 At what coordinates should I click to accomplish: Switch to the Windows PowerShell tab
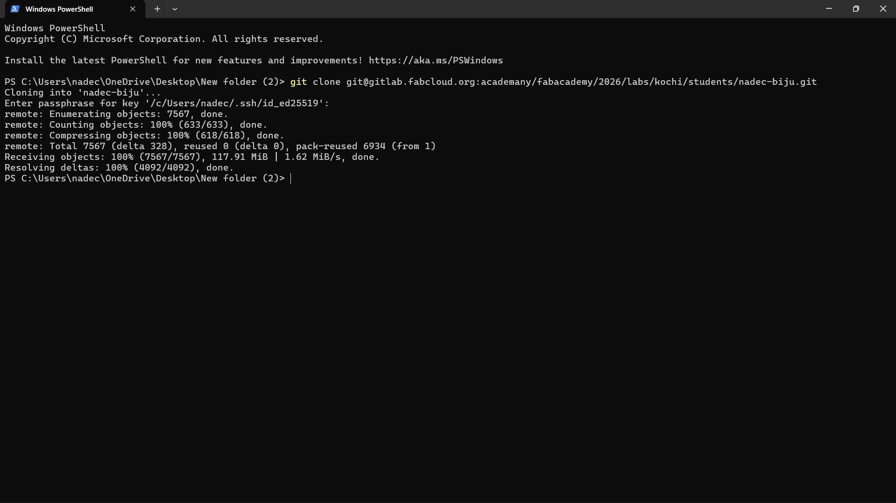click(x=61, y=9)
